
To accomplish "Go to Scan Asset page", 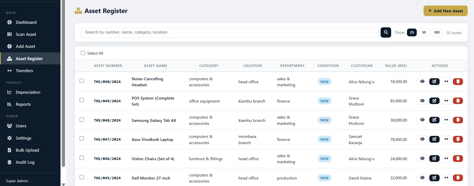I will (x=30, y=34).
